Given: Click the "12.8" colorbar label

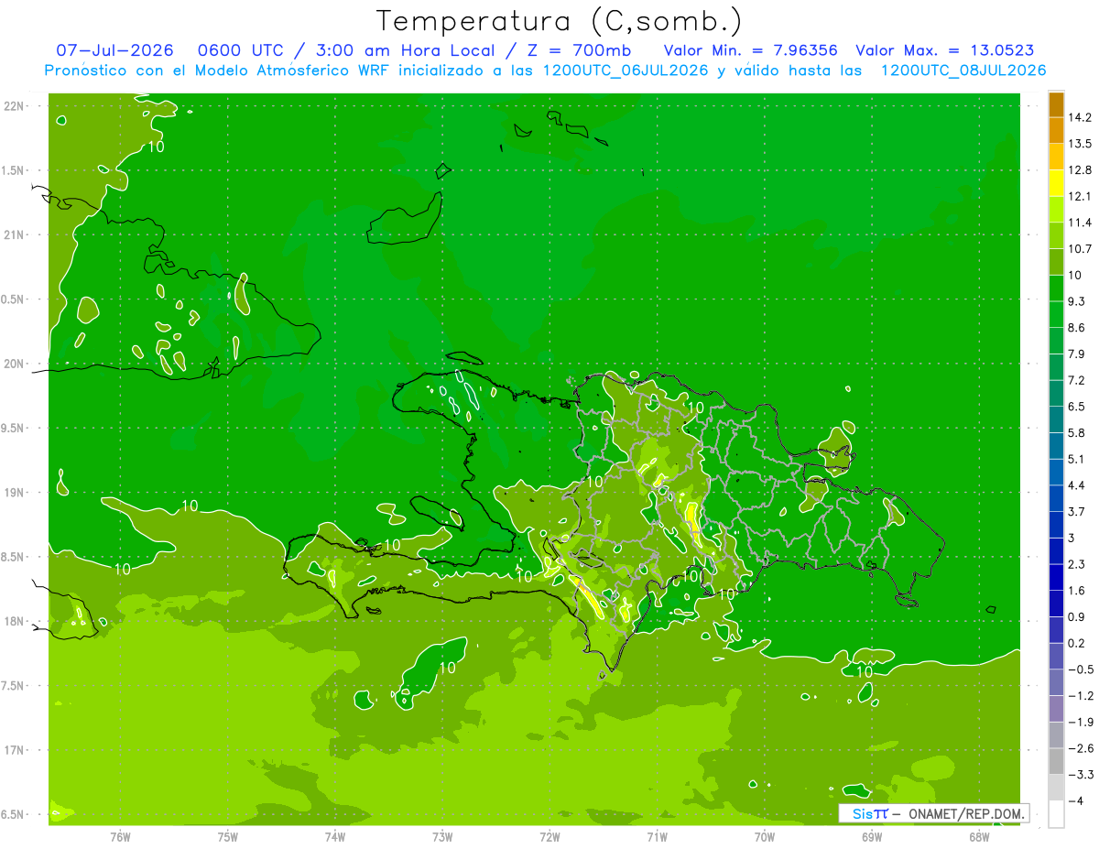Looking at the screenshot, I should [1080, 170].
